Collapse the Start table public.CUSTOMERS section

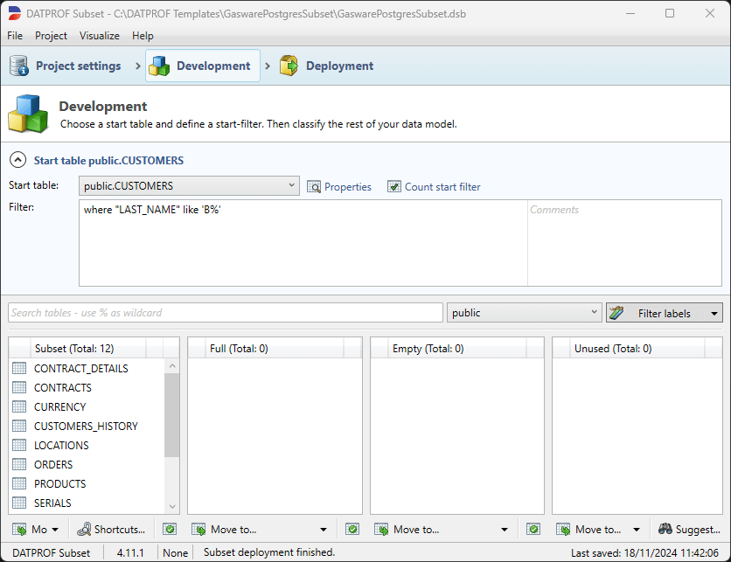pos(18,160)
